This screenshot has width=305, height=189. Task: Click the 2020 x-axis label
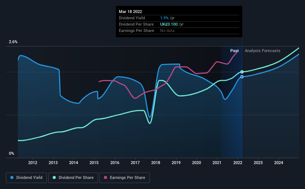pyautogui.click(x=197, y=163)
